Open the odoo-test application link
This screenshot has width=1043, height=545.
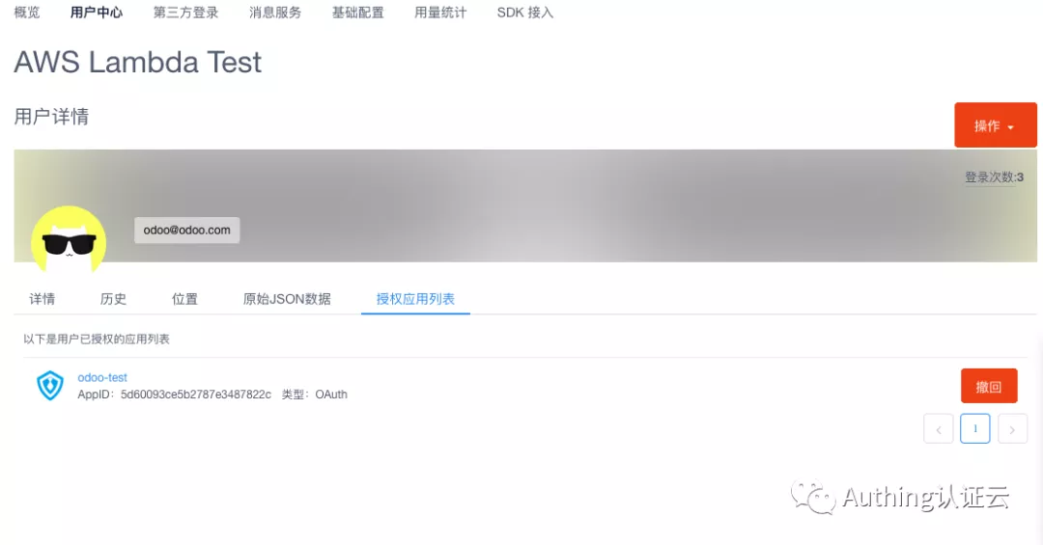point(102,377)
